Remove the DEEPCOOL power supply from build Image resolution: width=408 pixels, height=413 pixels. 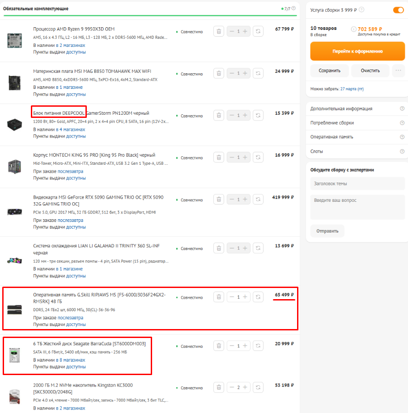click(218, 115)
